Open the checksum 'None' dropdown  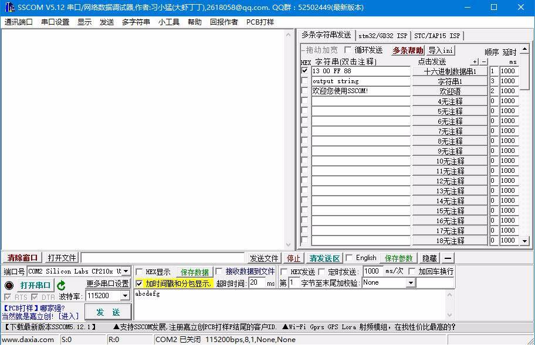point(411,283)
